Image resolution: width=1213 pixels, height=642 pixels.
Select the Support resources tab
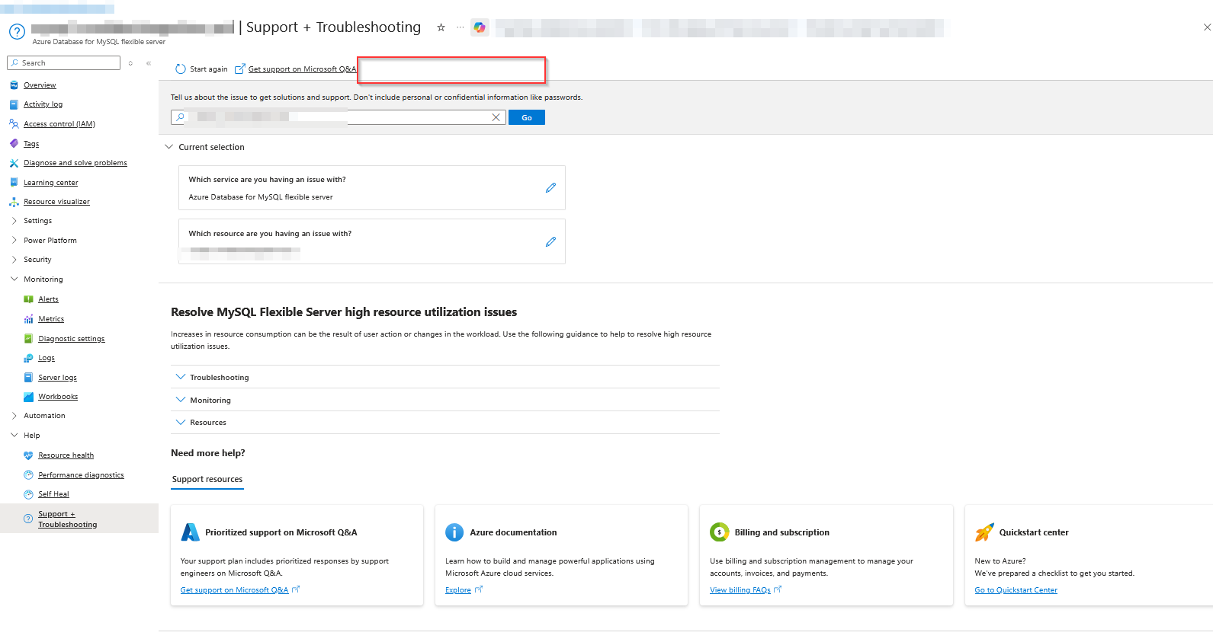click(207, 479)
